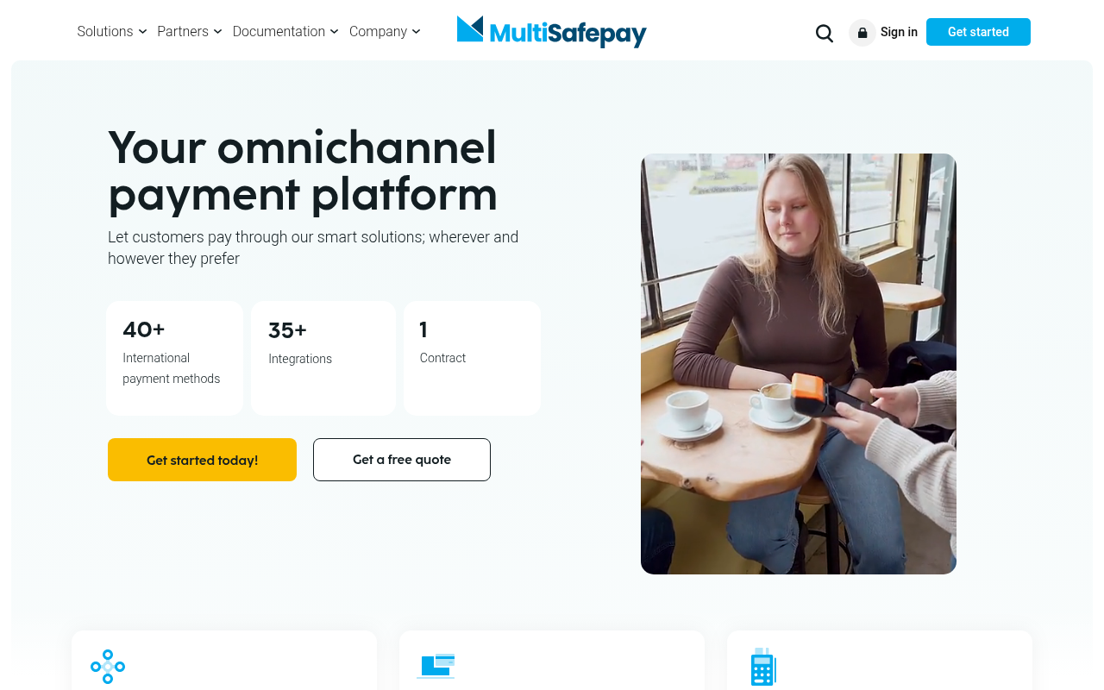The height and width of the screenshot is (690, 1104).
Task: Click the Your omnichannel payment platform heading
Action: [x=303, y=170]
